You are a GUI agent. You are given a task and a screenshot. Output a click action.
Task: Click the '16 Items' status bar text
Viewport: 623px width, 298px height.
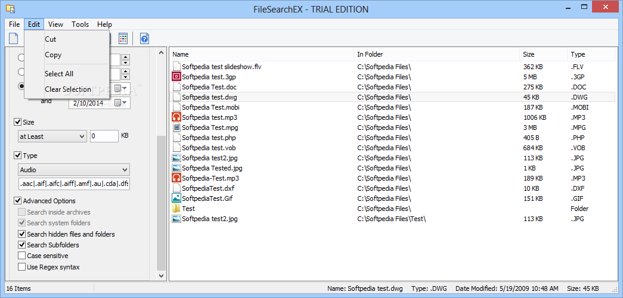pos(18,288)
